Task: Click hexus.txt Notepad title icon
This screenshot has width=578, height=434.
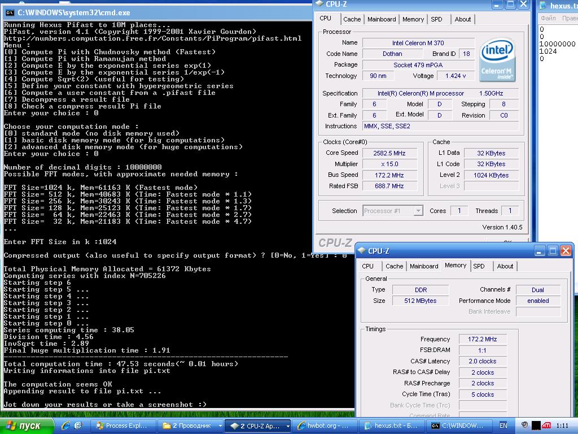Action: click(x=543, y=6)
